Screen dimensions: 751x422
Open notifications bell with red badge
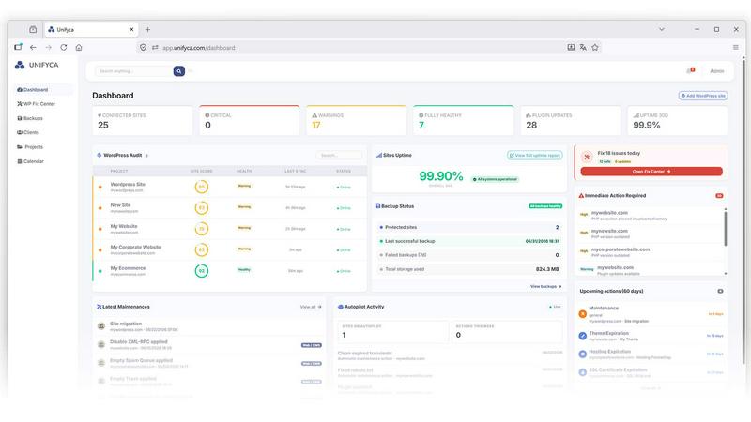pyautogui.click(x=691, y=71)
